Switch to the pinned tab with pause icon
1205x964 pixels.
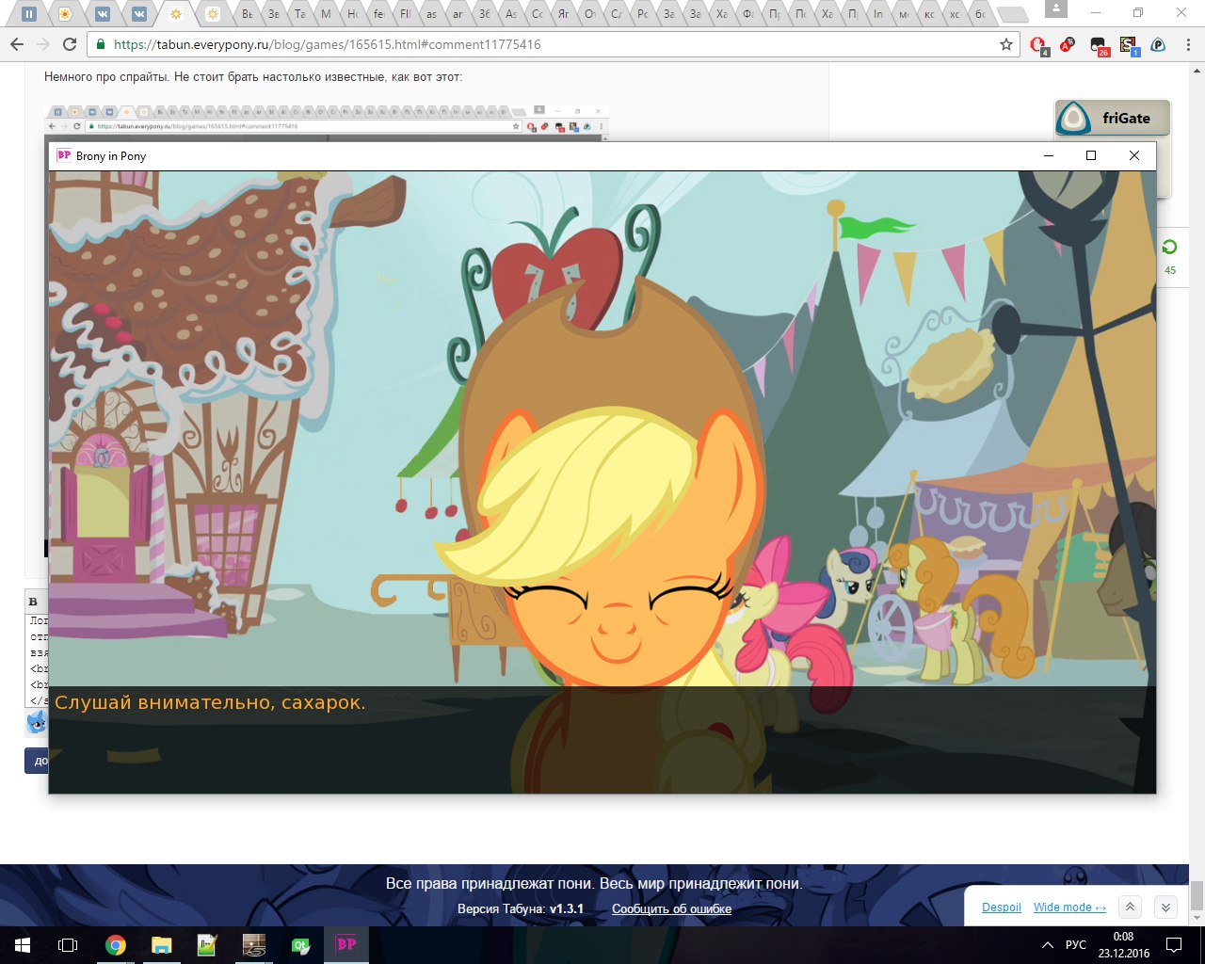point(29,14)
